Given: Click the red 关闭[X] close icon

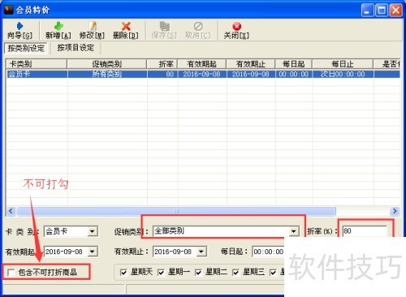Looking at the screenshot, I should (x=236, y=26).
